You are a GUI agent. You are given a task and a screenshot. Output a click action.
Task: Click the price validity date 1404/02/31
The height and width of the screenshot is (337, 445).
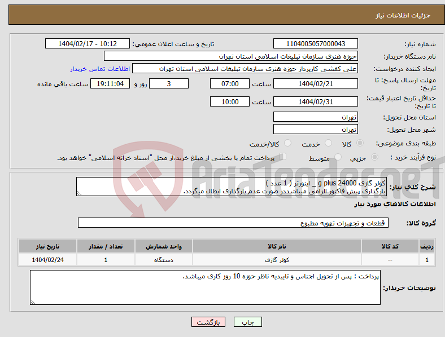315,101
